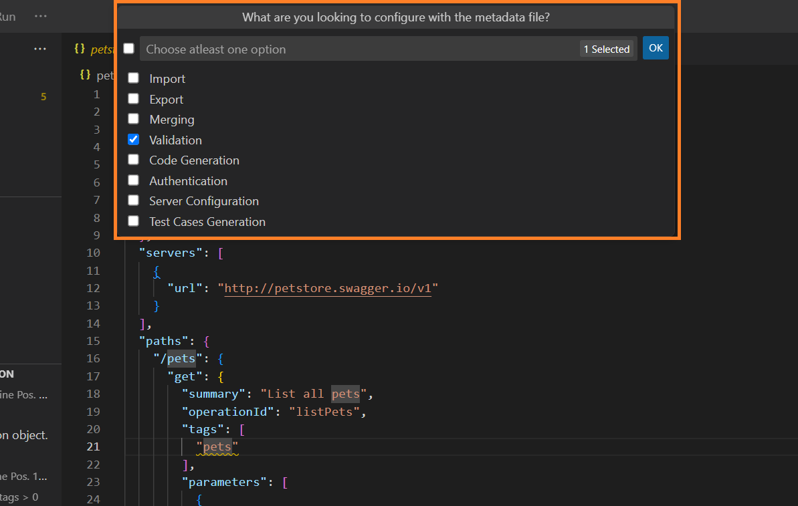Image resolution: width=798 pixels, height=506 pixels.
Task: Click line number 10 in gutter
Action: coord(93,253)
